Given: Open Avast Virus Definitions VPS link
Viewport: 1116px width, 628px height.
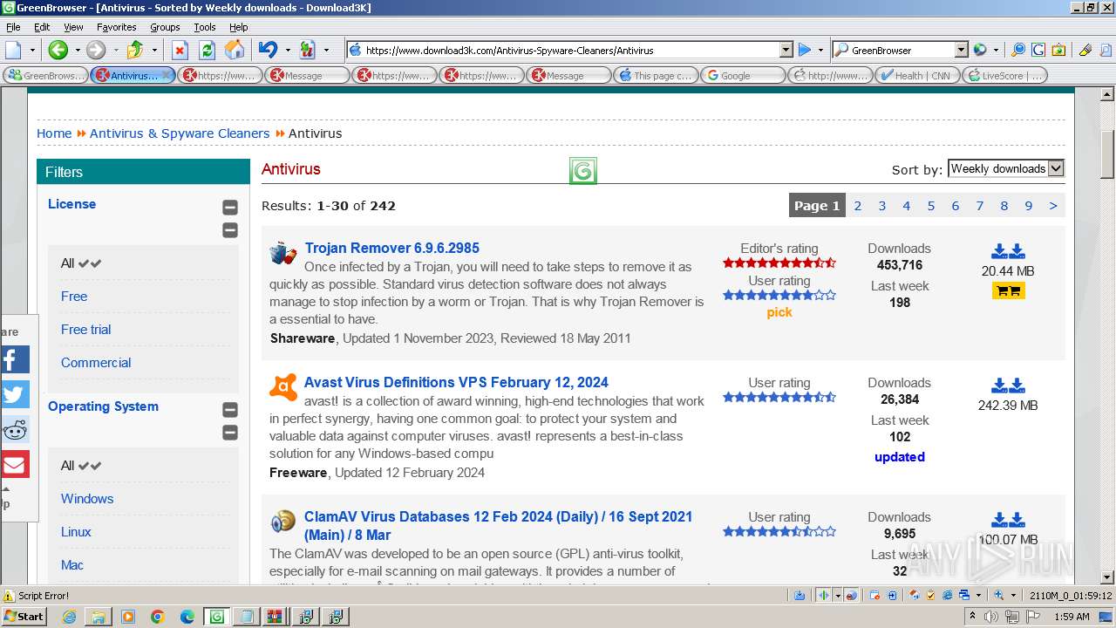Looking at the screenshot, I should [456, 383].
